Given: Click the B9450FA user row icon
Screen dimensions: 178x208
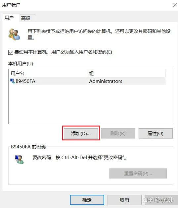Looking at the screenshot, I should point(13,81).
